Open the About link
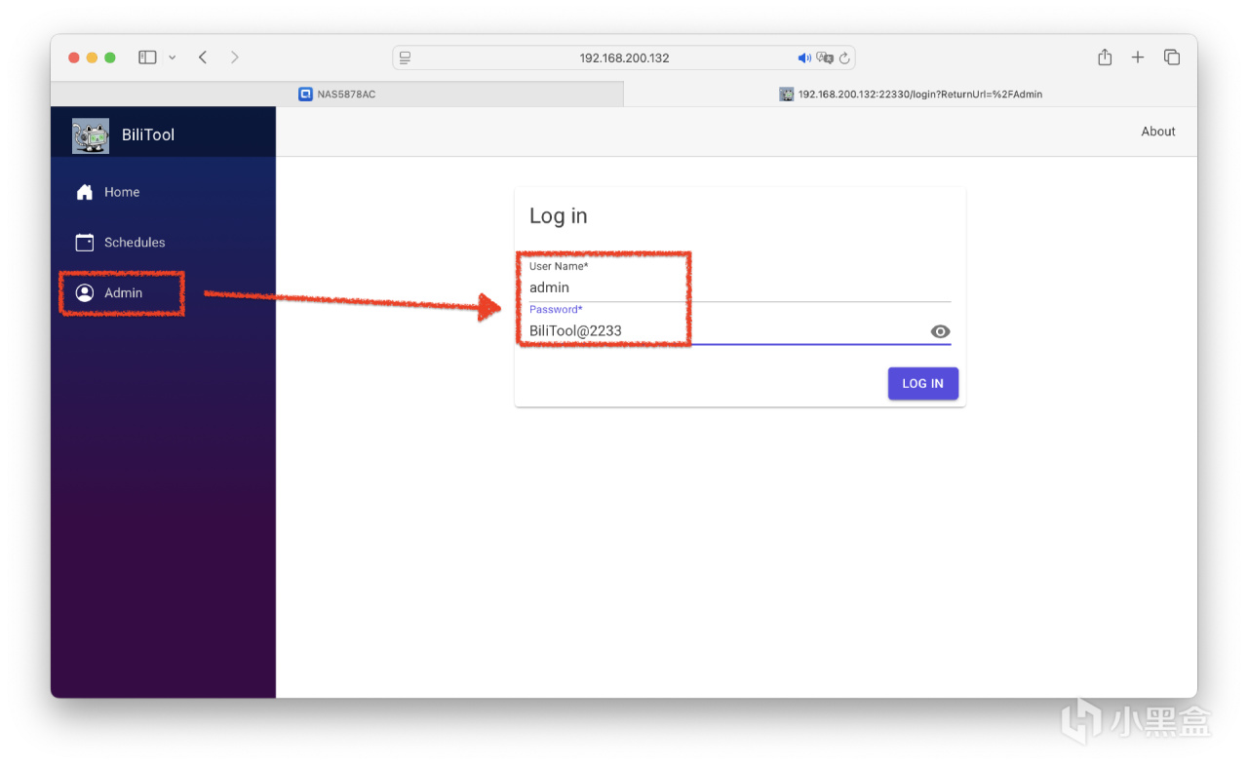This screenshot has width=1248, height=765. [x=1158, y=132]
